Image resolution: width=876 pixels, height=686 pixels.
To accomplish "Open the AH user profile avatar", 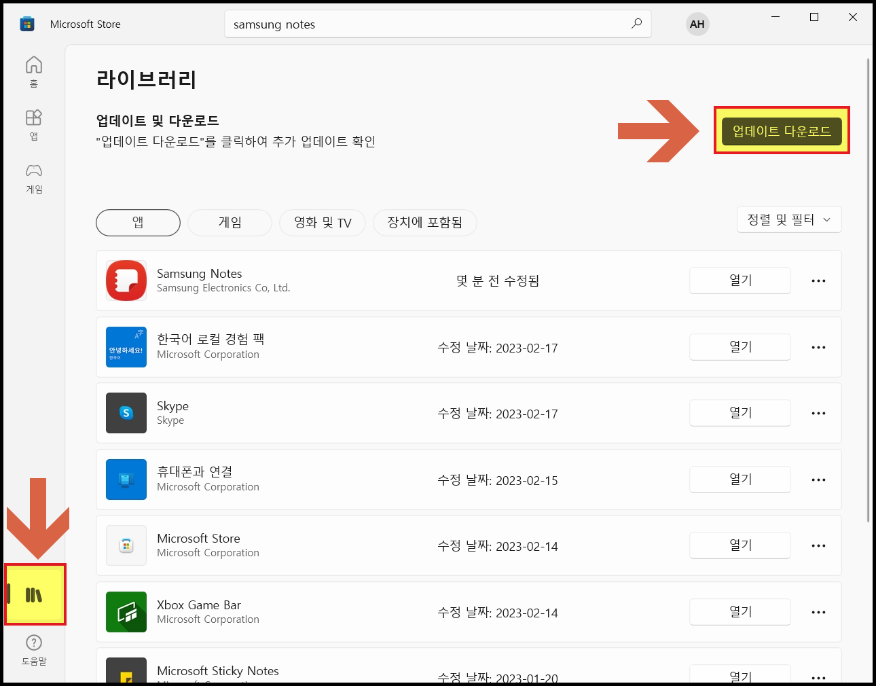I will 697,24.
